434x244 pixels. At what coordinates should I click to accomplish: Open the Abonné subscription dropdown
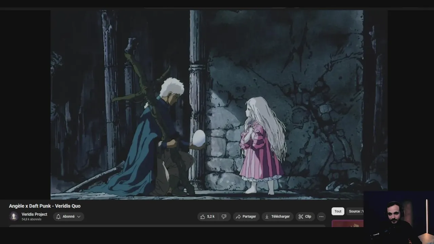[68, 217]
